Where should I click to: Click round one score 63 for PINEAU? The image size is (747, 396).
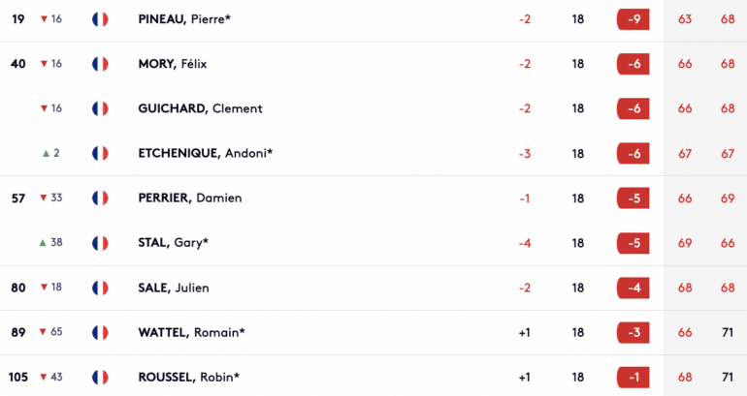click(685, 19)
